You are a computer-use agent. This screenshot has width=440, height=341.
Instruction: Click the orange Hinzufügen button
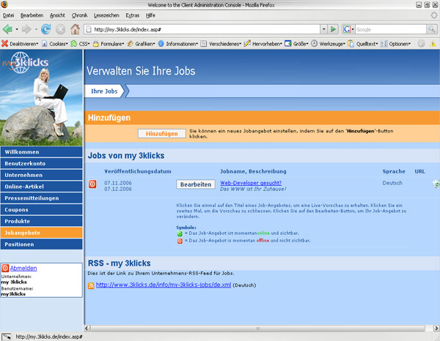click(x=162, y=133)
